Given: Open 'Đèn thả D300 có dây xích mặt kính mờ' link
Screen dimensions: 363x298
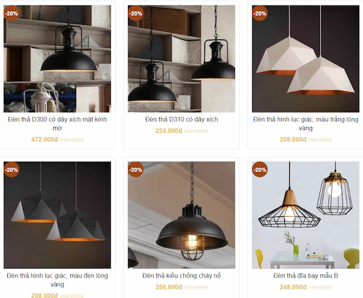Looking at the screenshot, I should pos(57,123).
